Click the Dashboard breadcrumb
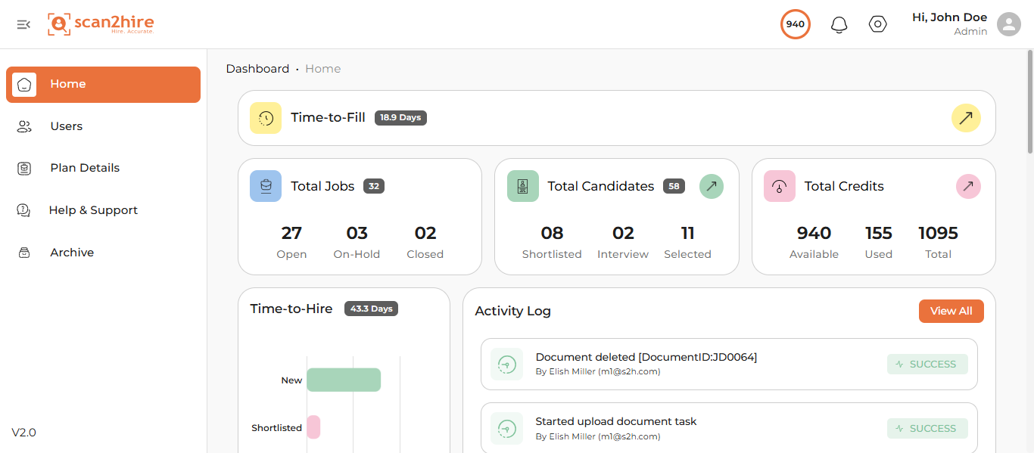 257,69
